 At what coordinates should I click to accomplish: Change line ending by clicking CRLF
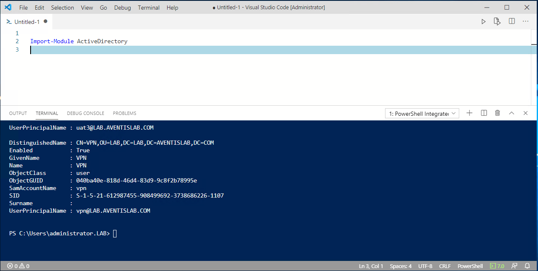click(445, 266)
